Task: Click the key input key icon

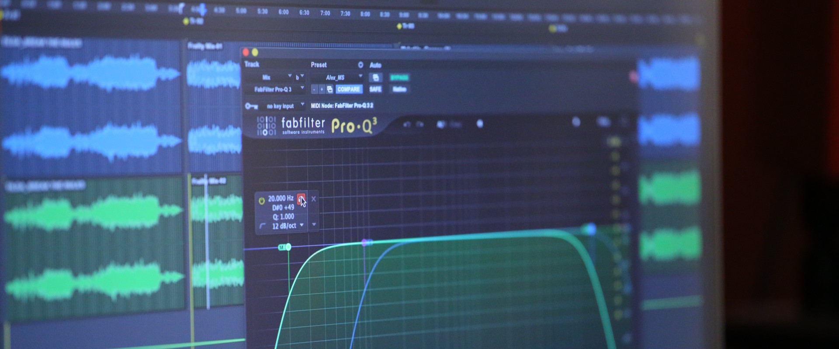Action: pos(251,106)
